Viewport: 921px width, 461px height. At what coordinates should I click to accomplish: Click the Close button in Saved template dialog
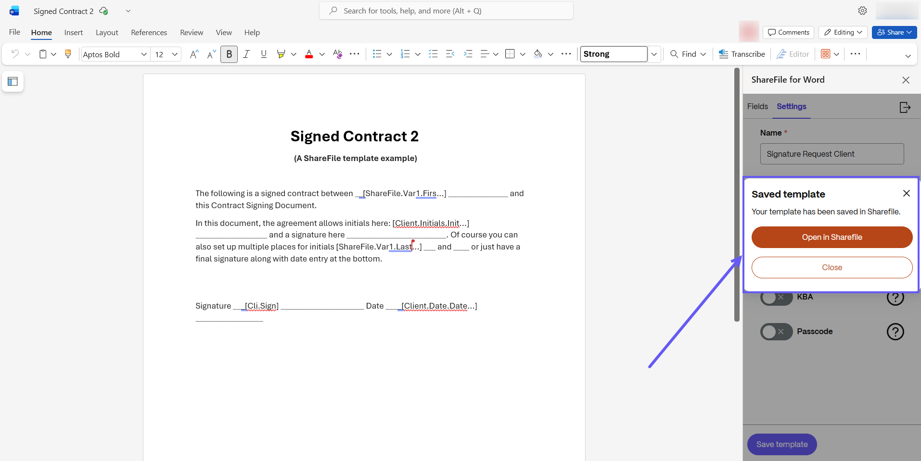[832, 267]
